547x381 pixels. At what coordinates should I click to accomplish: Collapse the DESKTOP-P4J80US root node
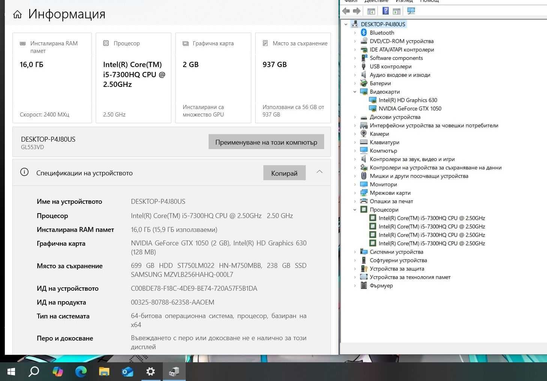coord(346,24)
